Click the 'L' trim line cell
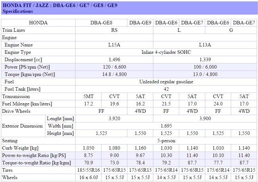 click(x=179, y=30)
